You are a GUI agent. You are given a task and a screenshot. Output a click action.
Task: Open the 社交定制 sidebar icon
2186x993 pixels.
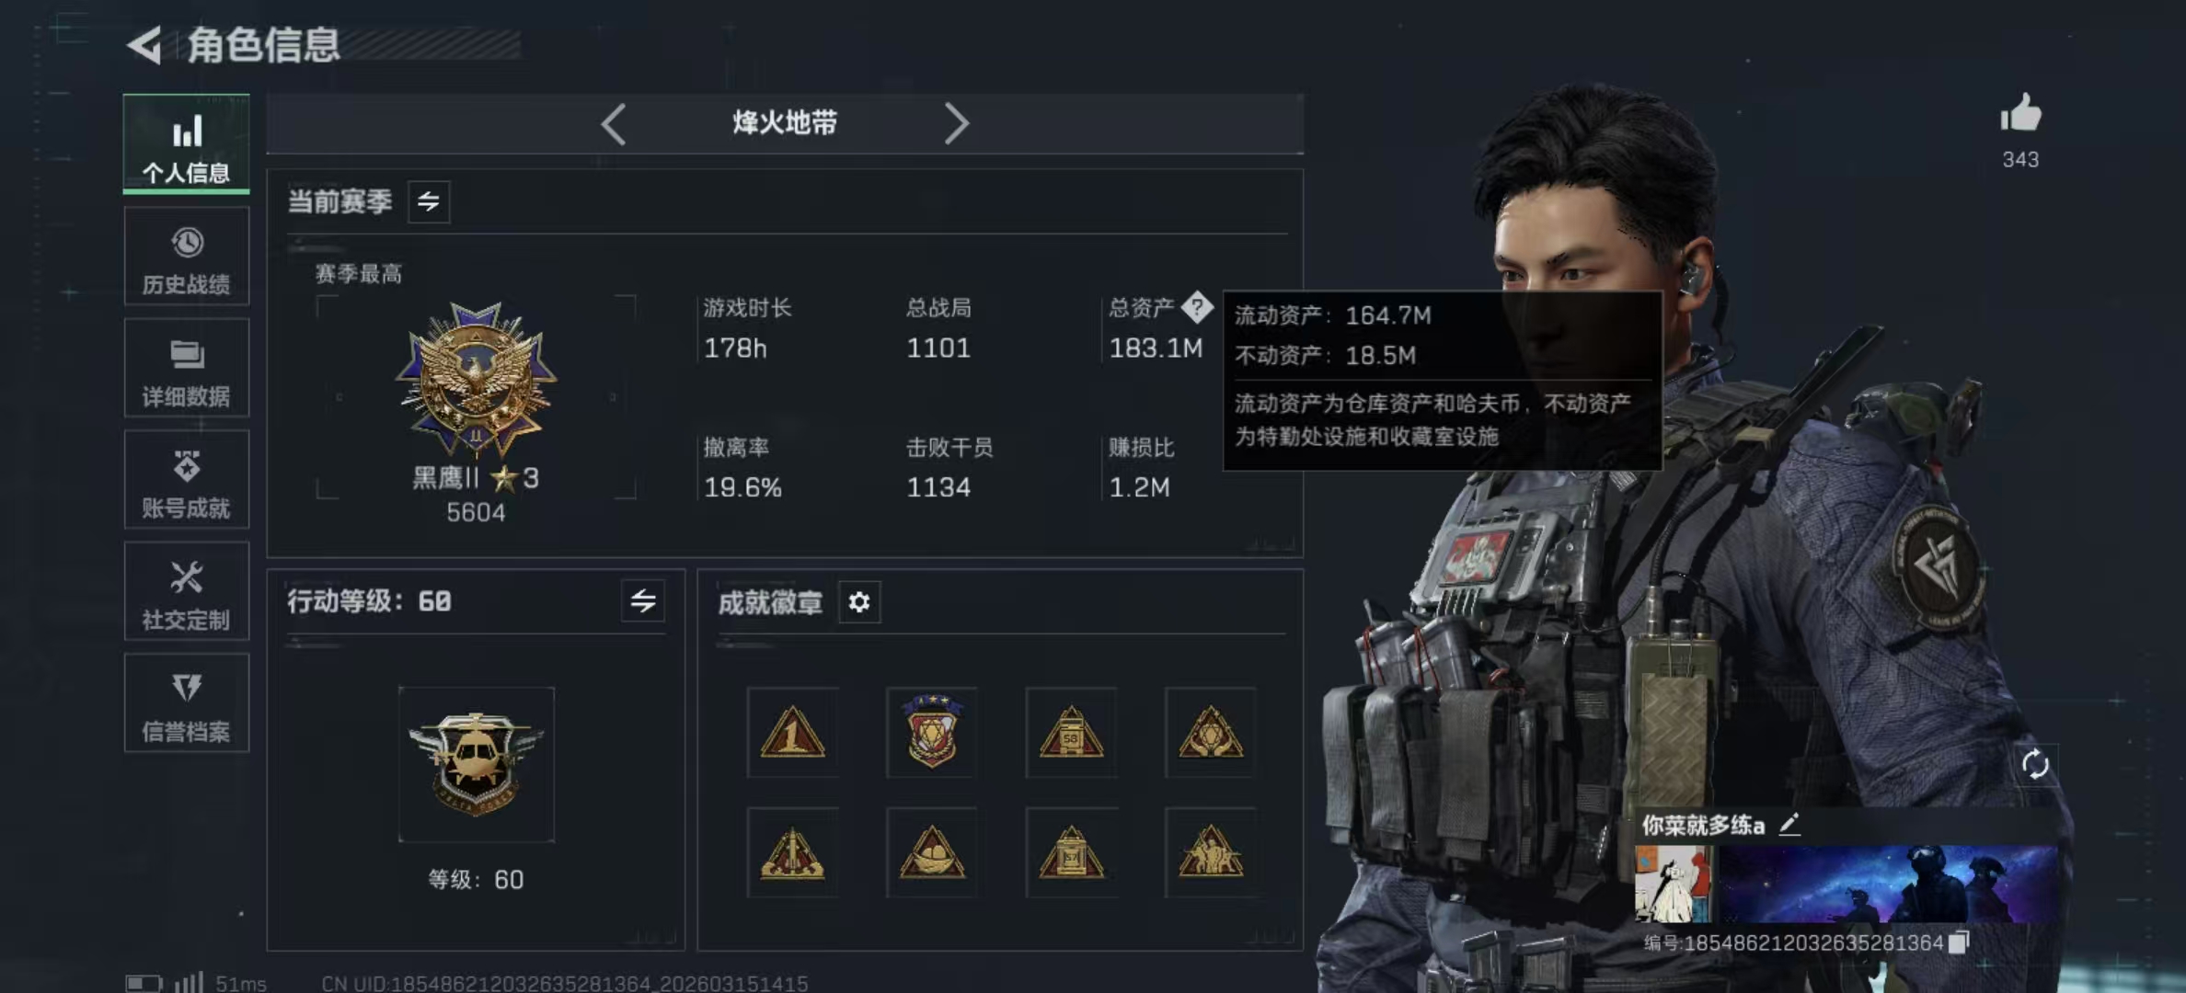coord(187,591)
